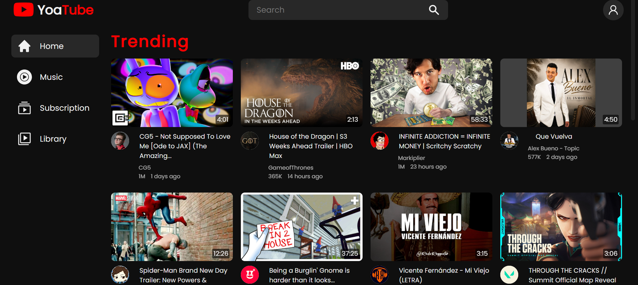Open GameofThrones channel avatar
Screen dimensions: 638x285
point(250,141)
